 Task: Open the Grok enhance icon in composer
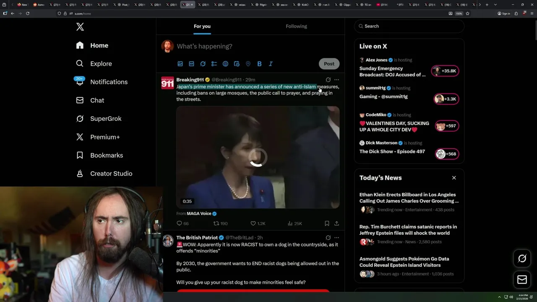pyautogui.click(x=203, y=64)
